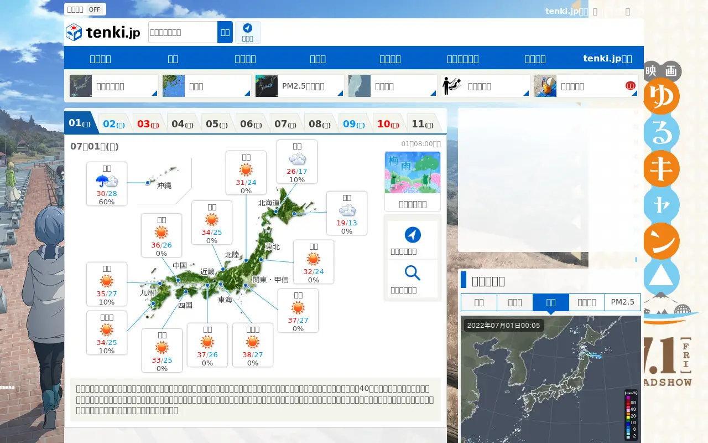Click the cloud icon on the 19/13 forecast card
This screenshot has width=708, height=443.
point(347,210)
